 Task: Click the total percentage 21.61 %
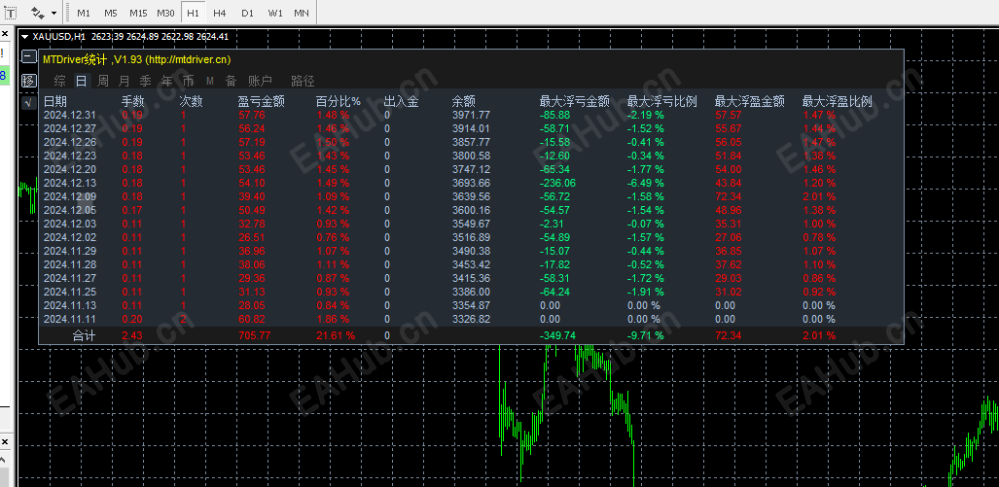tap(336, 335)
